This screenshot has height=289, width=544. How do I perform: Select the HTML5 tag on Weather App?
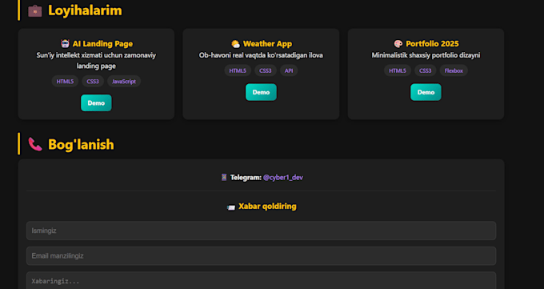pyautogui.click(x=238, y=70)
